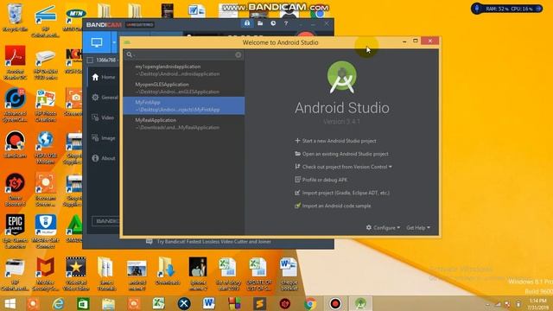553x311 pixels.
Task: Click the Bandicam lock icon
Action: pyautogui.click(x=247, y=23)
